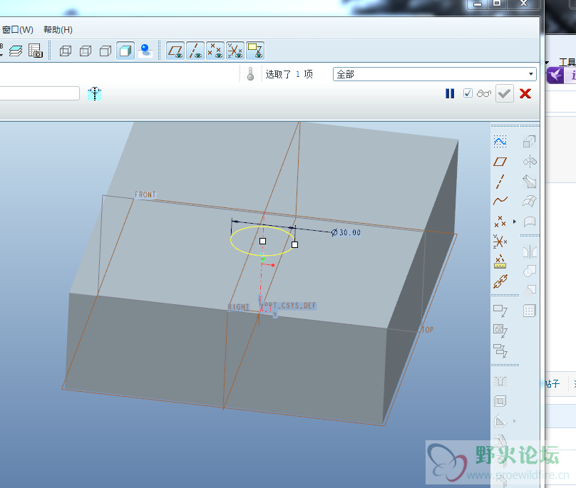
Task: Select the Datum Plane tool
Action: (x=500, y=162)
